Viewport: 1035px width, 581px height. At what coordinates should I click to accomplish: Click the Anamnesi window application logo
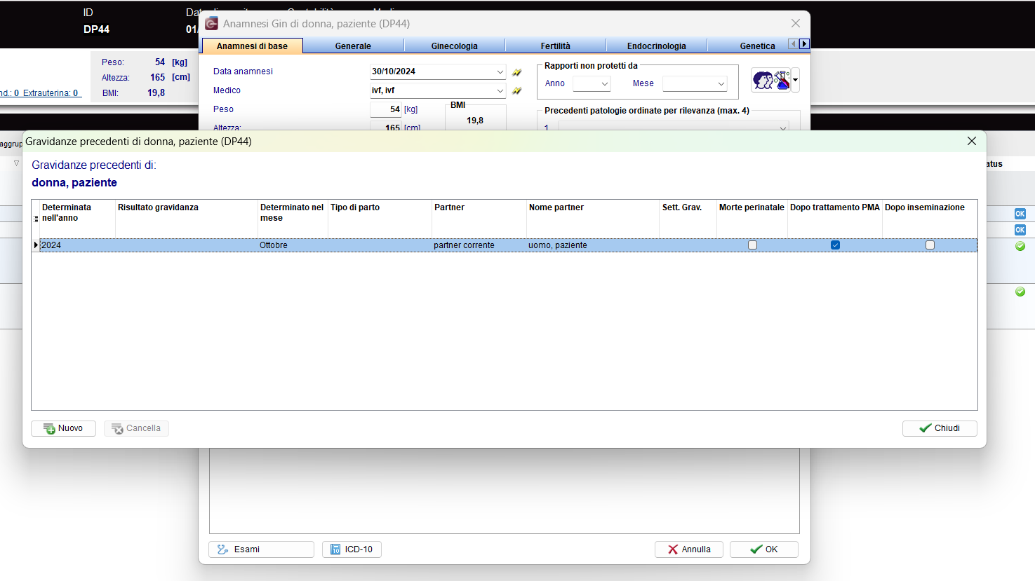click(x=211, y=24)
